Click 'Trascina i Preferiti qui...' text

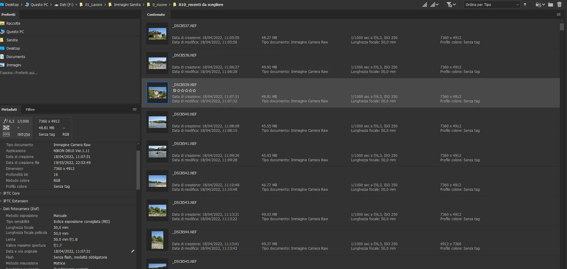coord(19,73)
